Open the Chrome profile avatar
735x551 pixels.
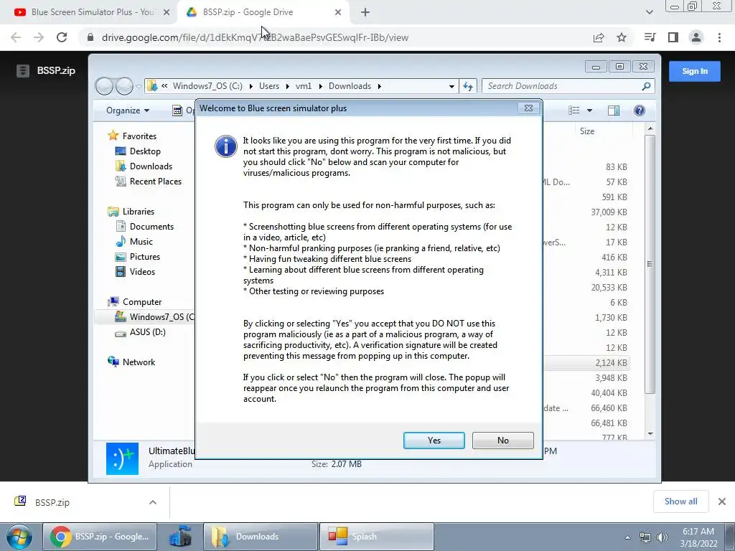click(696, 37)
